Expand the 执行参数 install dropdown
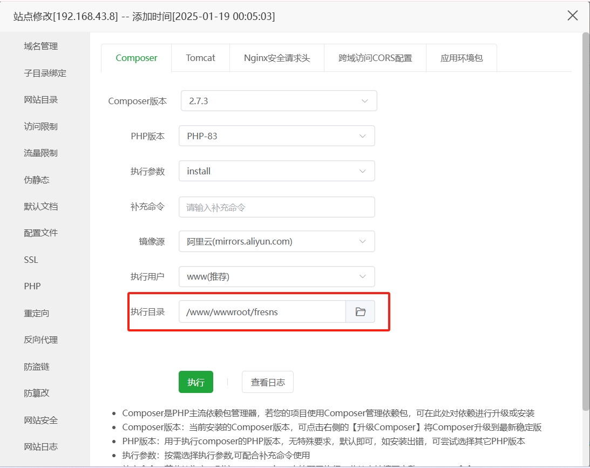Viewport: 590px width, 468px height. [x=276, y=171]
